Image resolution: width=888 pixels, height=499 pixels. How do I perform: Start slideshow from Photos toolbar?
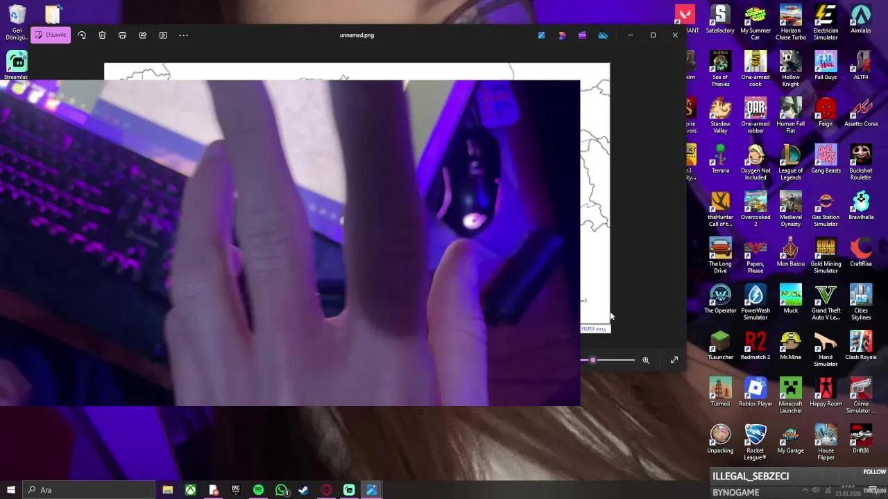163,35
